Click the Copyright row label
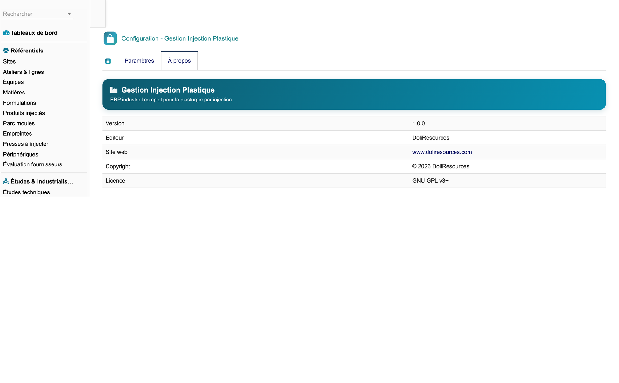This screenshot has width=619, height=383. click(x=118, y=166)
